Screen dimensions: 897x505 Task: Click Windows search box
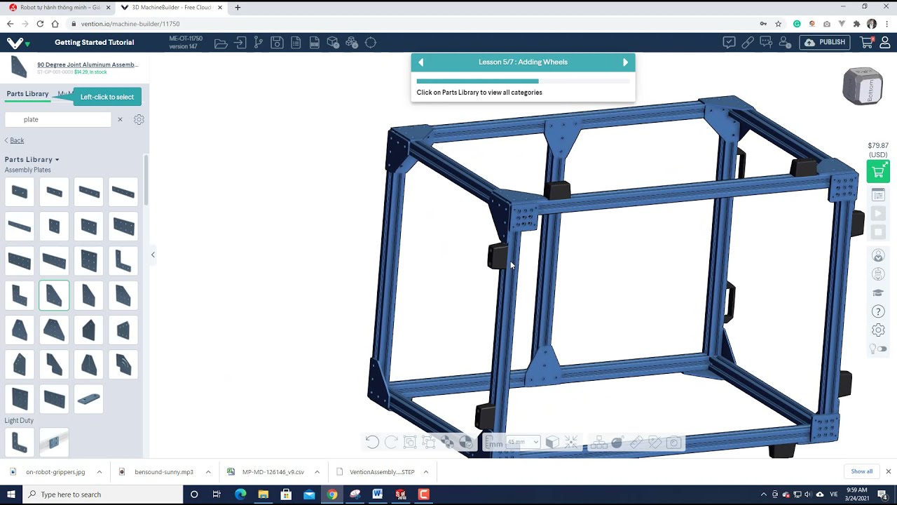coord(102,494)
